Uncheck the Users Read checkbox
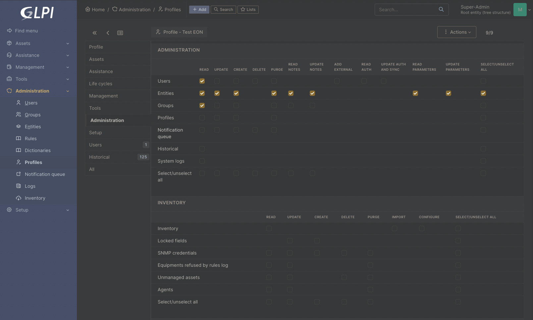This screenshot has width=533, height=320. pos(202,81)
